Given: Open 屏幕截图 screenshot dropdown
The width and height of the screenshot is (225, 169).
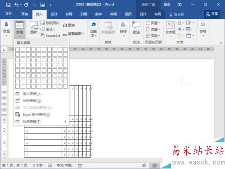Looking at the screenshot, I should pos(73,34).
